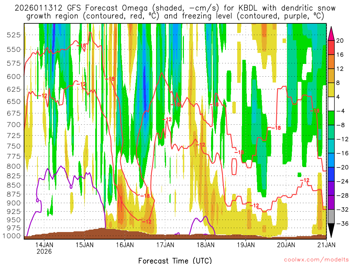
Task: Select the red colorbar segment between 16 and 20
Action: tap(331, 47)
